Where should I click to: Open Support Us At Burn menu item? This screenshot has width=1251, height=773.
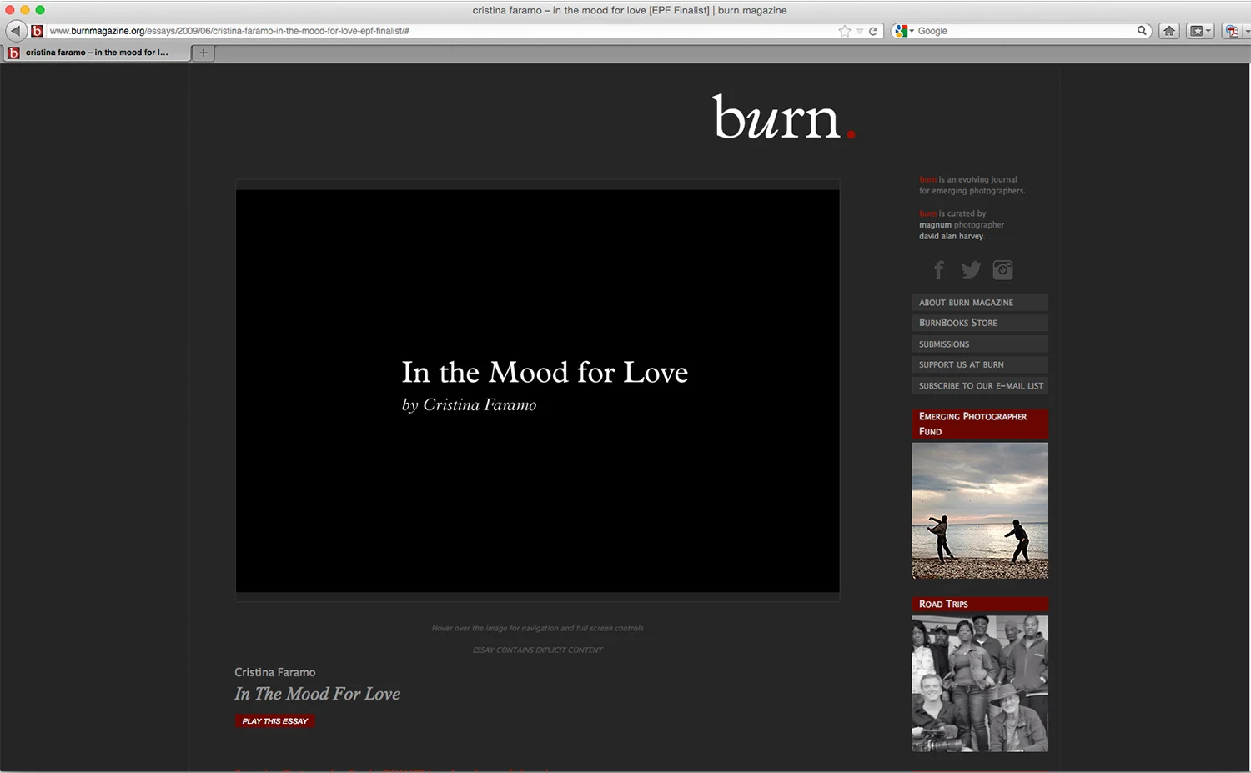[x=980, y=365]
